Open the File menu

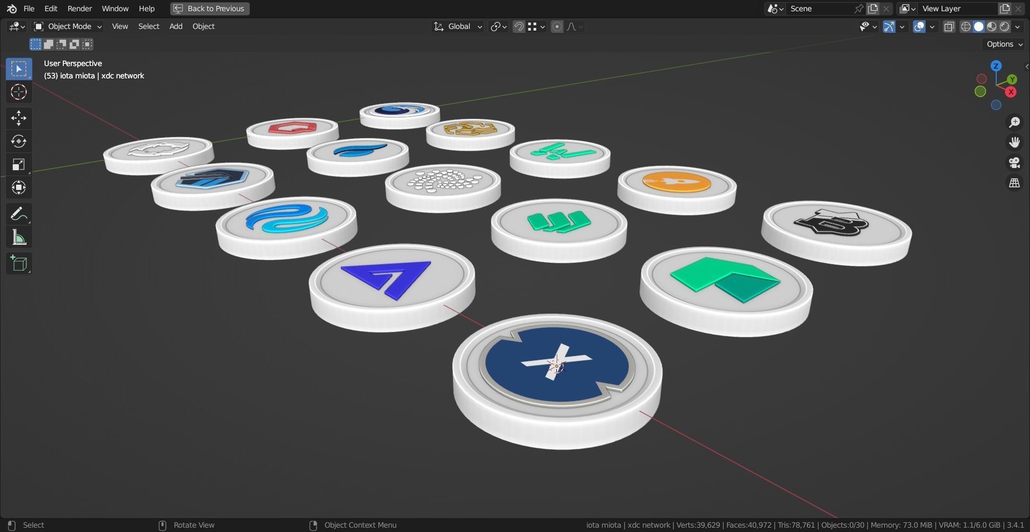[x=29, y=9]
